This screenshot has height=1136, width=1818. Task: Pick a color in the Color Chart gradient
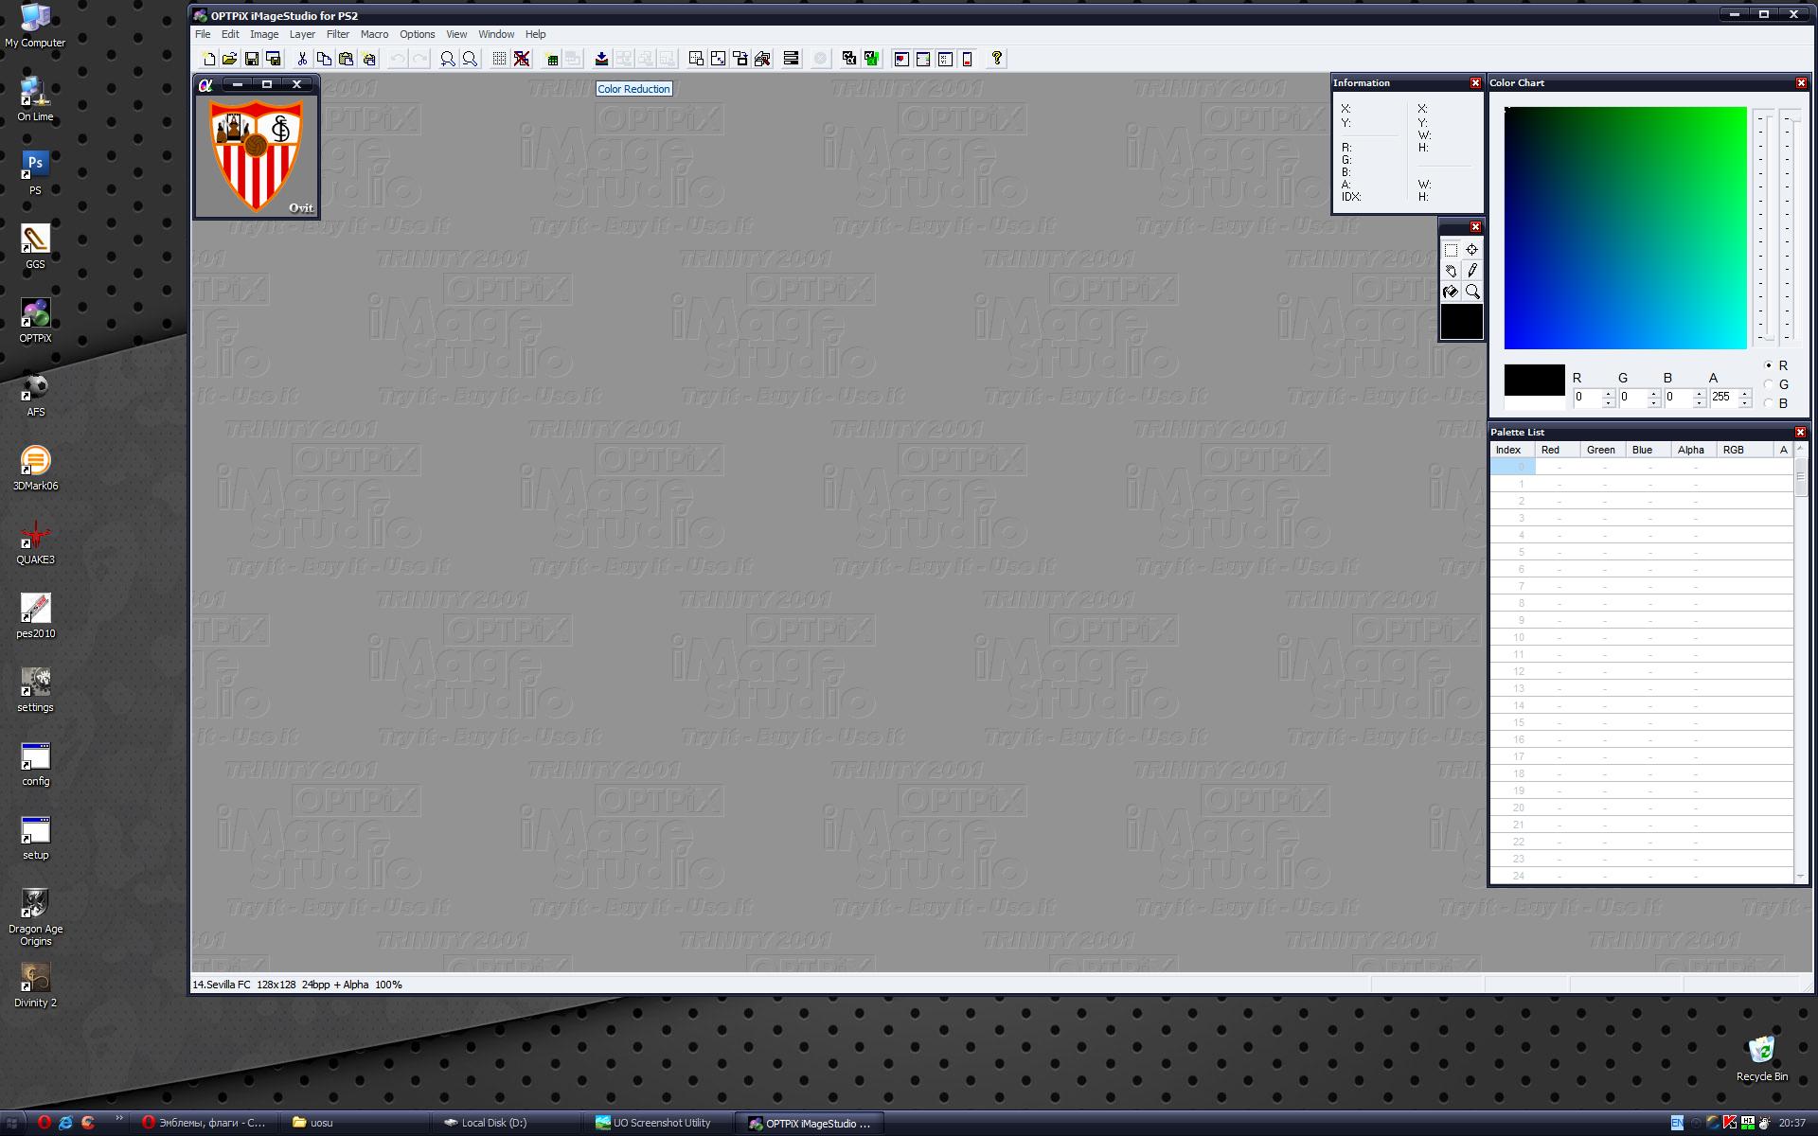tap(1625, 228)
